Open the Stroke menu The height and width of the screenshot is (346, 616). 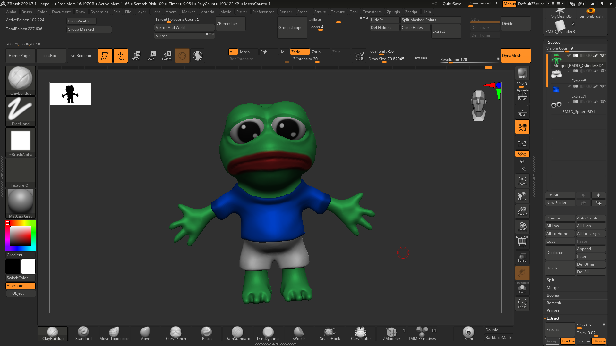(320, 12)
